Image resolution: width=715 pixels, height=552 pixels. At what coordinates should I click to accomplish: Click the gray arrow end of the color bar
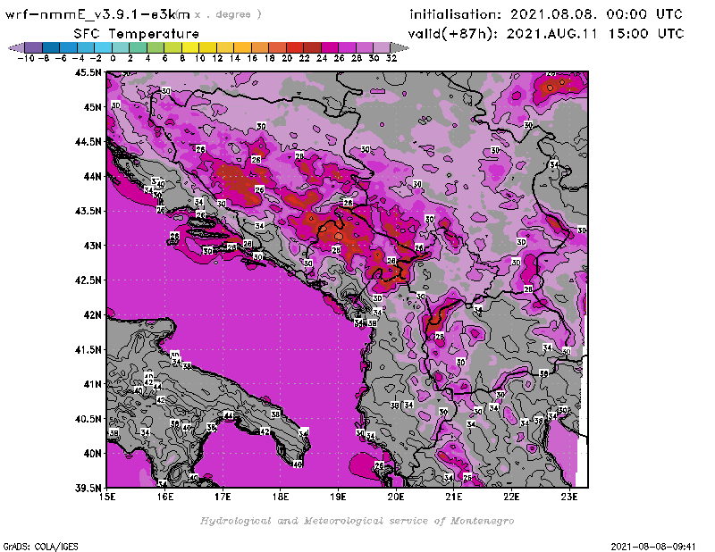(400, 47)
